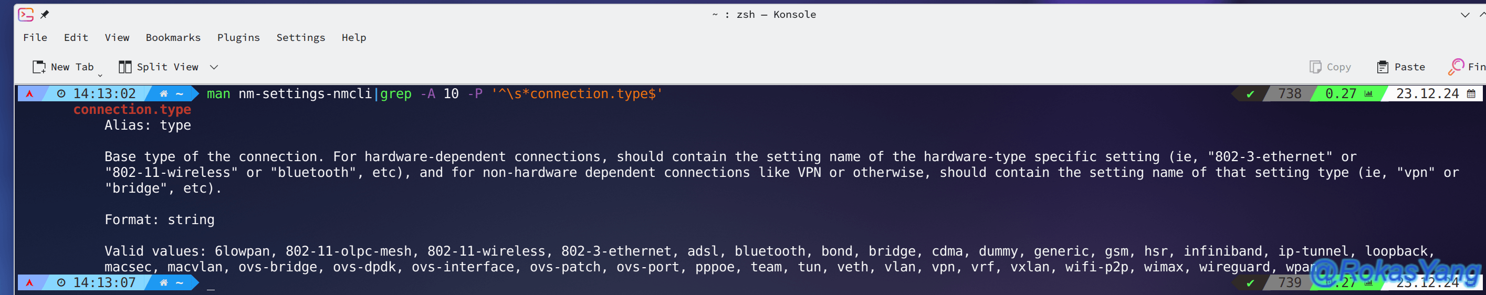Expand the New Tab dropdown arrow
The width and height of the screenshot is (1486, 295).
click(x=100, y=75)
